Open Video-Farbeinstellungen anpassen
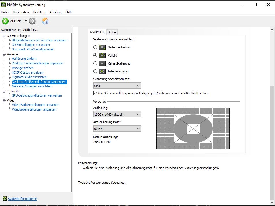This screenshot has width=275, height=206. [x=36, y=105]
